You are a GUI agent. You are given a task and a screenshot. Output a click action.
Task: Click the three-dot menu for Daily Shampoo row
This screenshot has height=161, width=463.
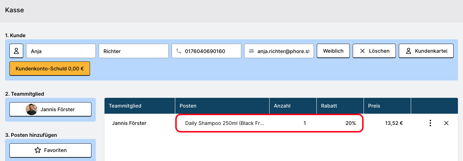coord(430,123)
